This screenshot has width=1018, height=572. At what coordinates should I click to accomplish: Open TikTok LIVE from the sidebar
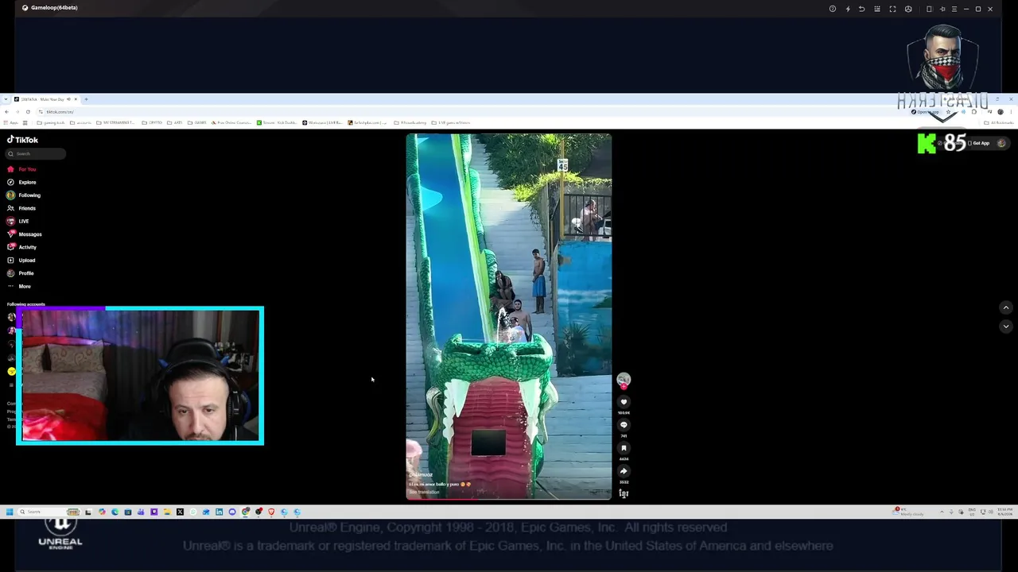[x=18, y=221]
